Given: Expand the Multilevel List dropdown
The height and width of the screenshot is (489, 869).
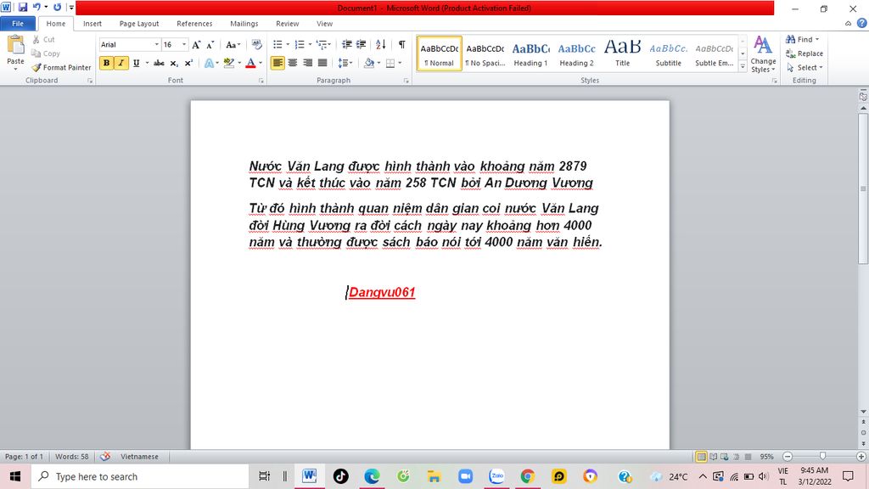Looking at the screenshot, I should [329, 44].
